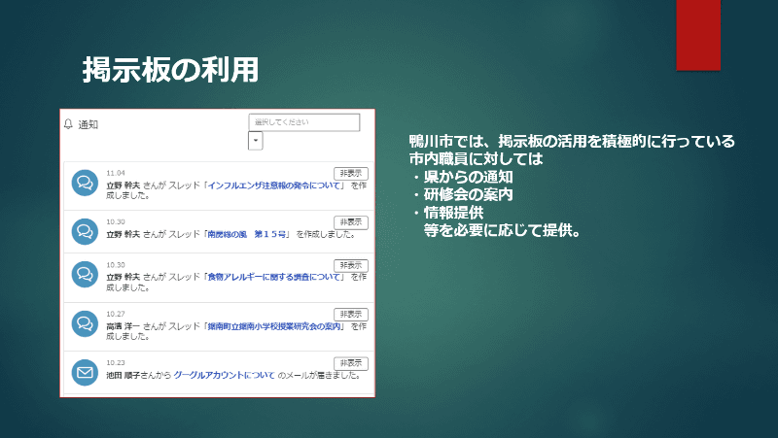
Task: Hide the 10.27 notification with 非表示
Action: point(351,314)
